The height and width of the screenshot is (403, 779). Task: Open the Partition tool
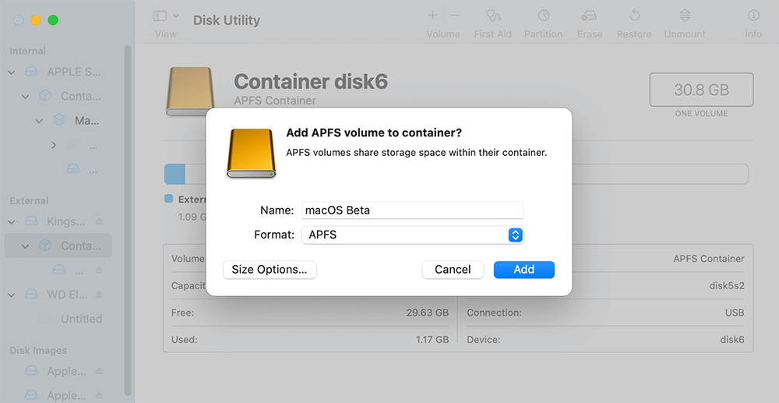(543, 16)
